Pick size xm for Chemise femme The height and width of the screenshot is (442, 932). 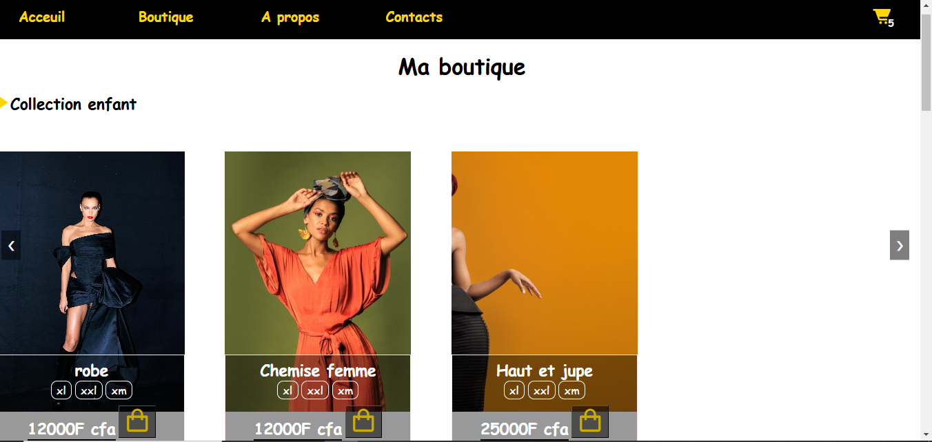[345, 390]
